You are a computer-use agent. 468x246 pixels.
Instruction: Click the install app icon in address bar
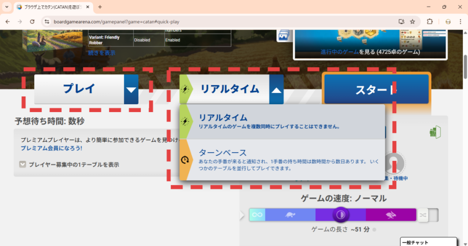[401, 21]
